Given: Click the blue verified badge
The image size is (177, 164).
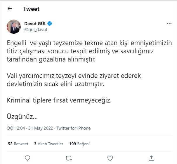Looking at the screenshot, I should point(50,23).
